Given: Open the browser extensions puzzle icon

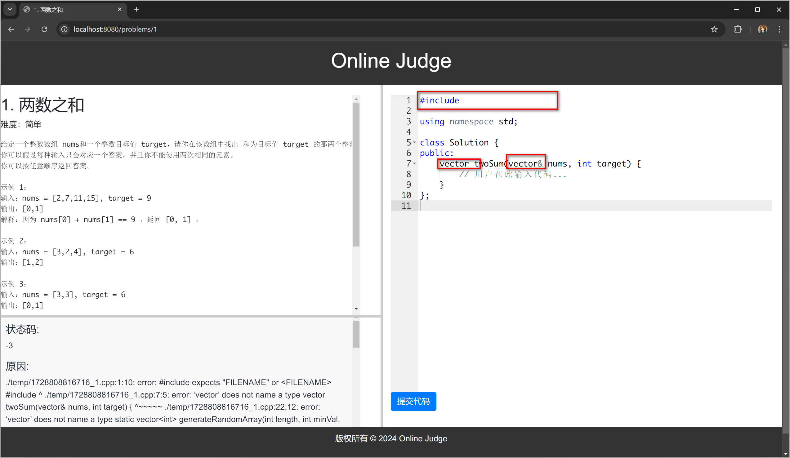Looking at the screenshot, I should pyautogui.click(x=738, y=29).
